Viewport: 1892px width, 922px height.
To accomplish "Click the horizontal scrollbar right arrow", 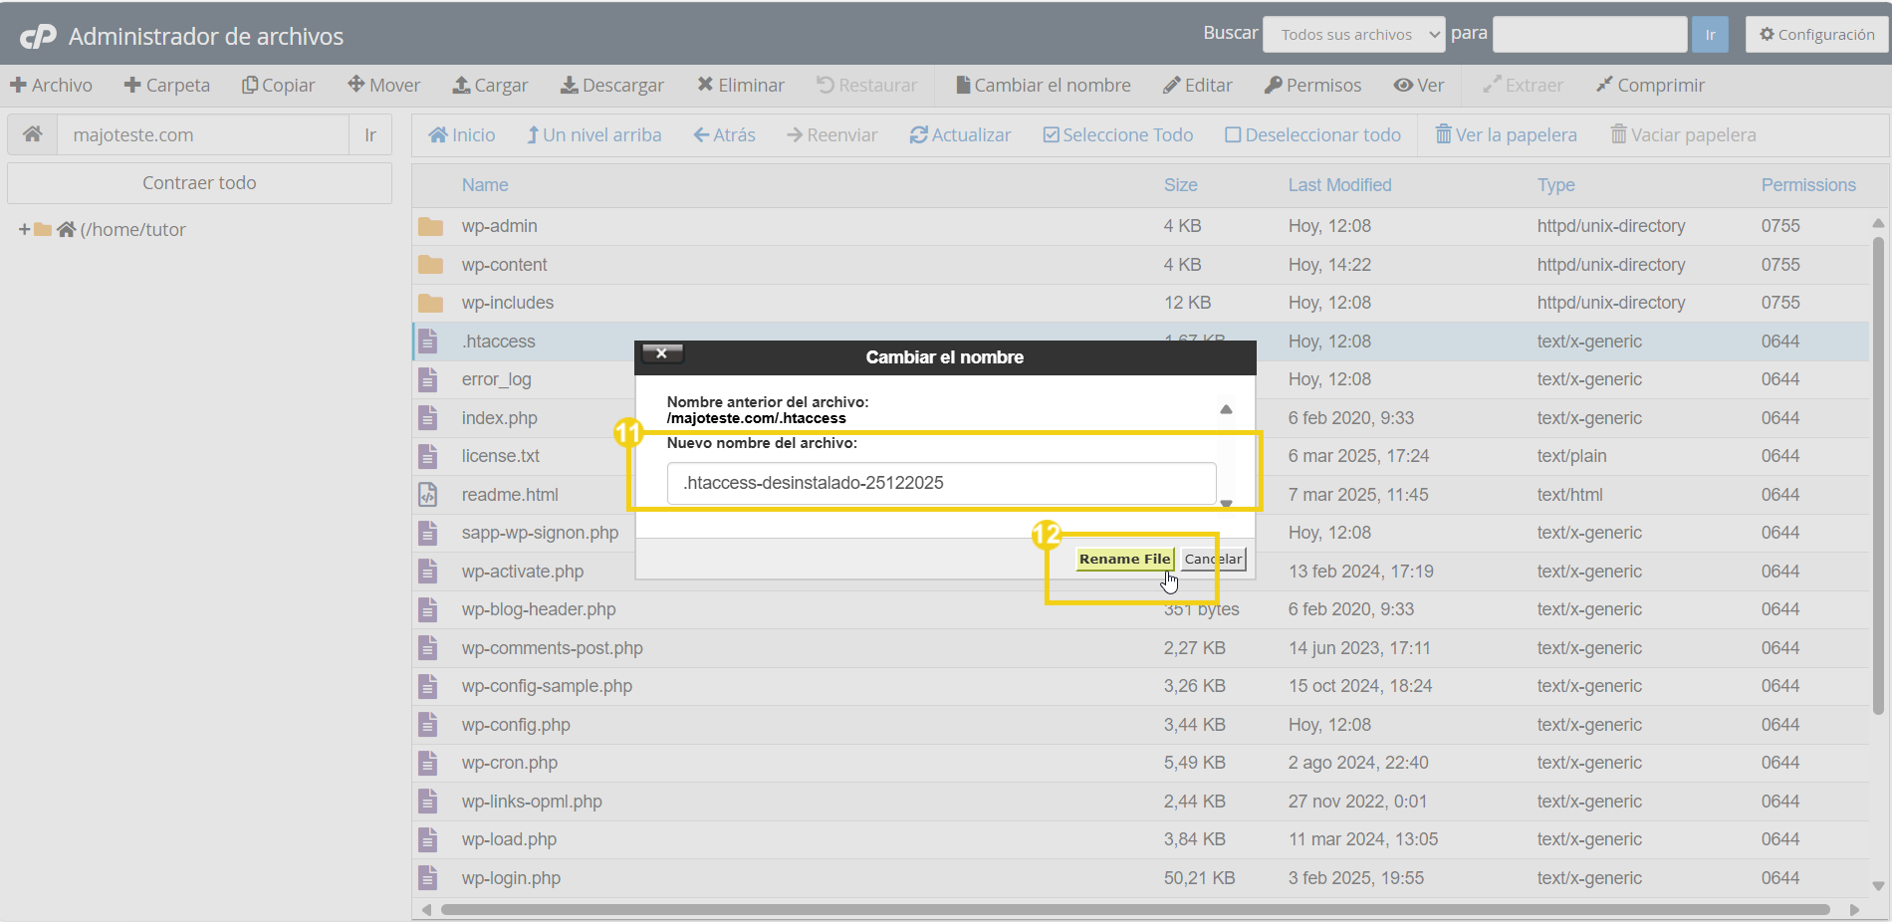I will tap(1854, 909).
